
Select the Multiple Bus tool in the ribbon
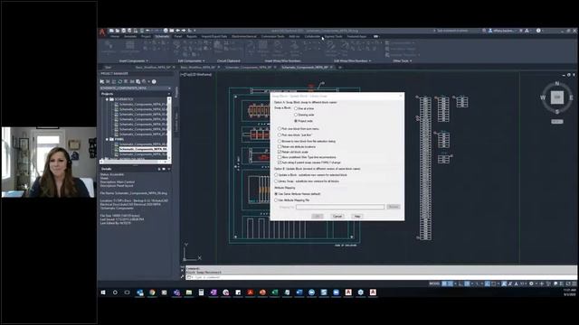click(263, 48)
